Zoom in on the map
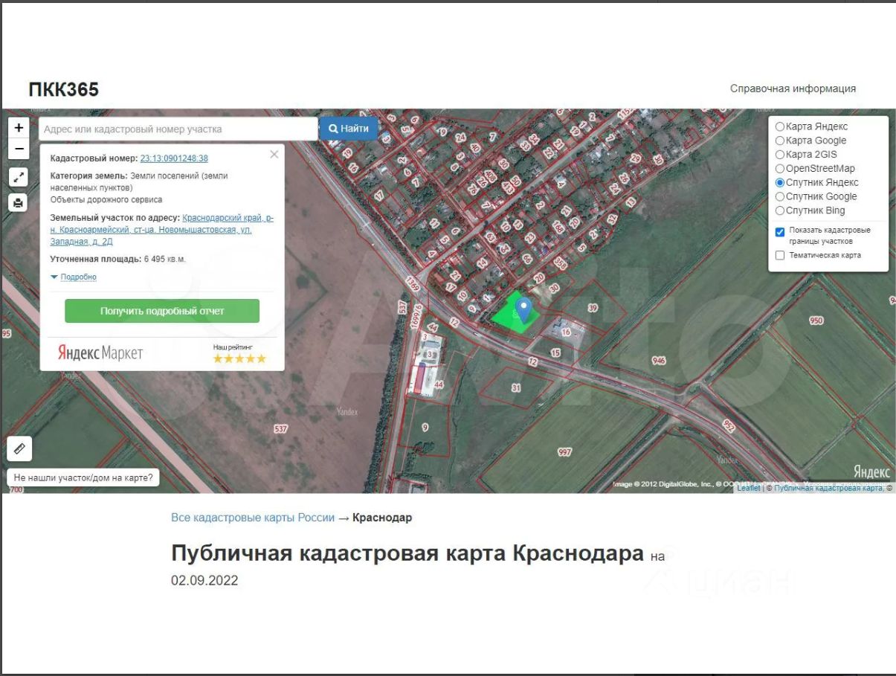Image resolution: width=896 pixels, height=676 pixels. (19, 127)
